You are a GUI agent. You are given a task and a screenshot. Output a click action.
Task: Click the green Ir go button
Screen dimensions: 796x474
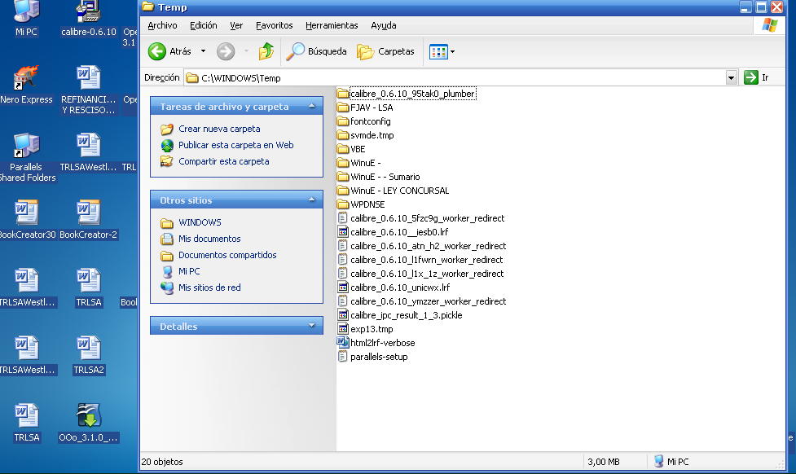click(756, 77)
